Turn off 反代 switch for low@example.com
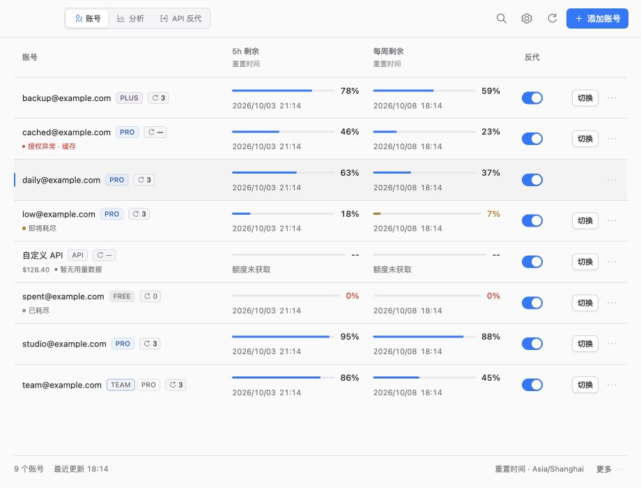Viewport: 641px width, 488px height. 532,220
